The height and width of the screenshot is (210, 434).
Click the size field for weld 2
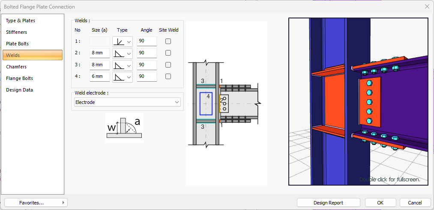click(99, 53)
